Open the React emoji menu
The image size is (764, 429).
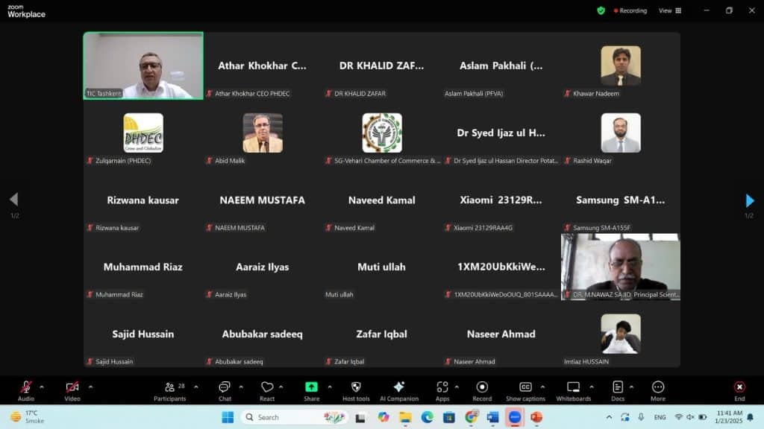(267, 388)
